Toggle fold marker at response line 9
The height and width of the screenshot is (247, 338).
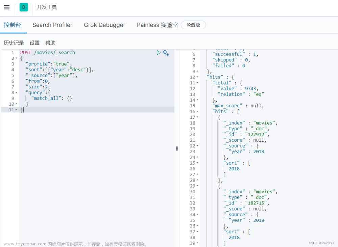click(197, 72)
